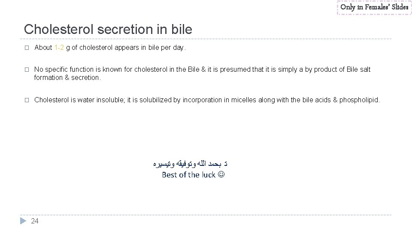Click the yellow '1-2' highlighted number

coord(59,47)
